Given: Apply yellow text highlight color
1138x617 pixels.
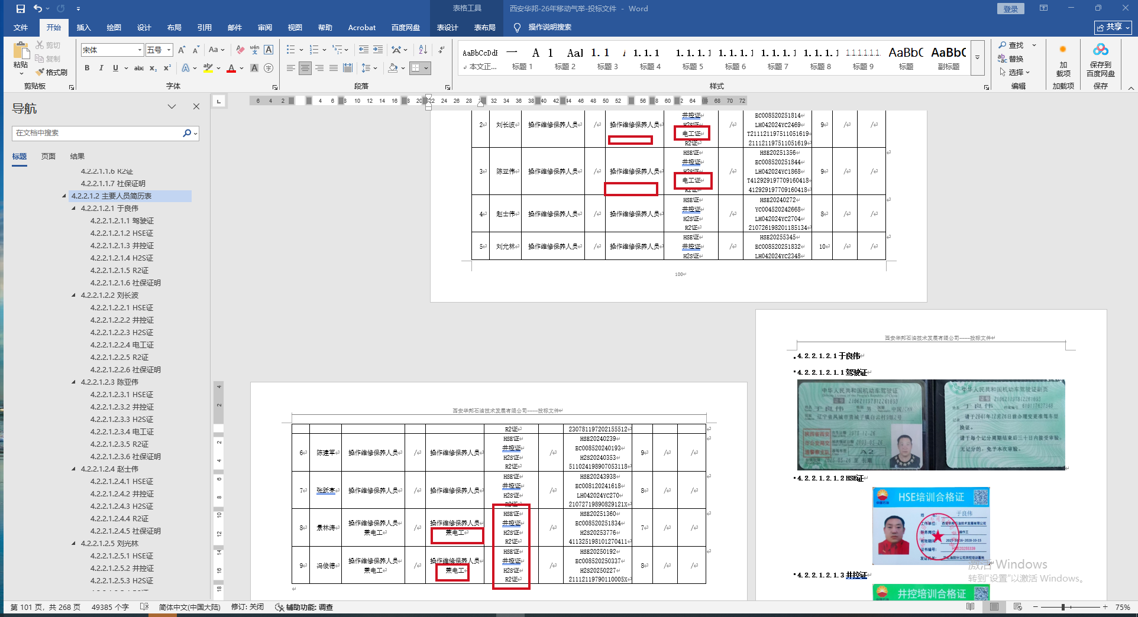Looking at the screenshot, I should 208,68.
